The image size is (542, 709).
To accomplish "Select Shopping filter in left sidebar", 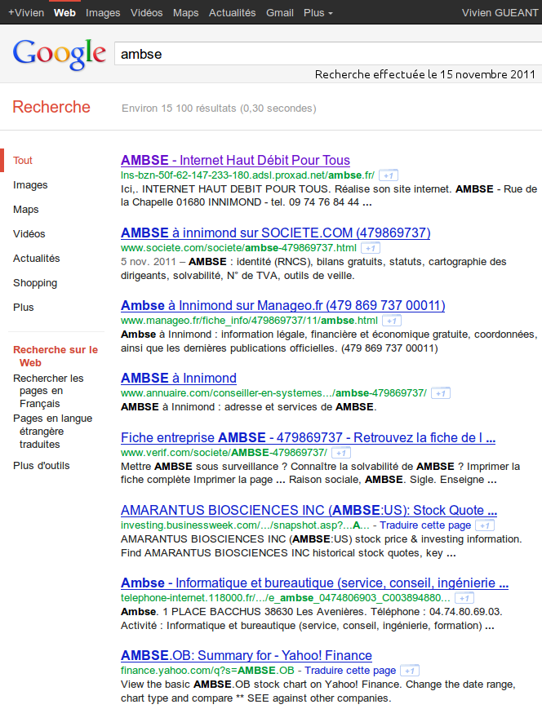I will [35, 282].
